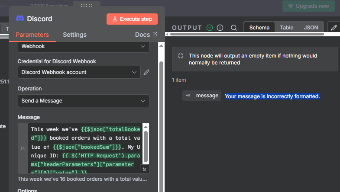Open the Docs external link
Viewport: 340px width, 192px height.
[146, 35]
